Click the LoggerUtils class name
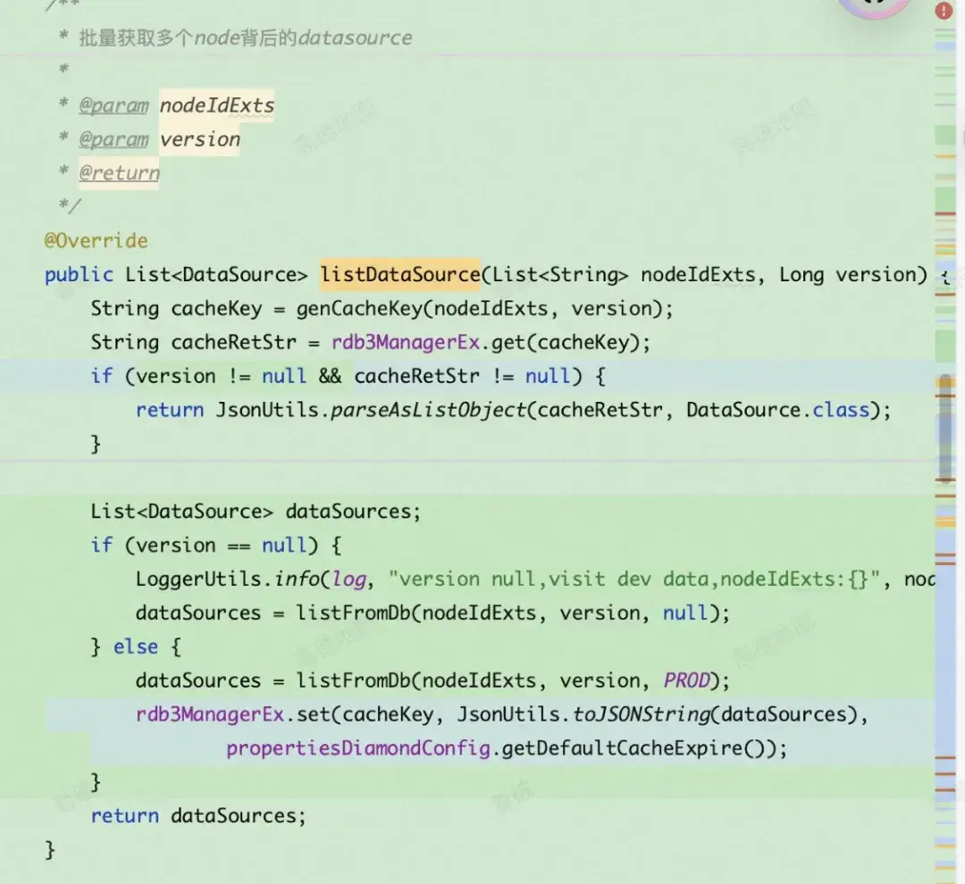The image size is (965, 884). click(x=198, y=579)
